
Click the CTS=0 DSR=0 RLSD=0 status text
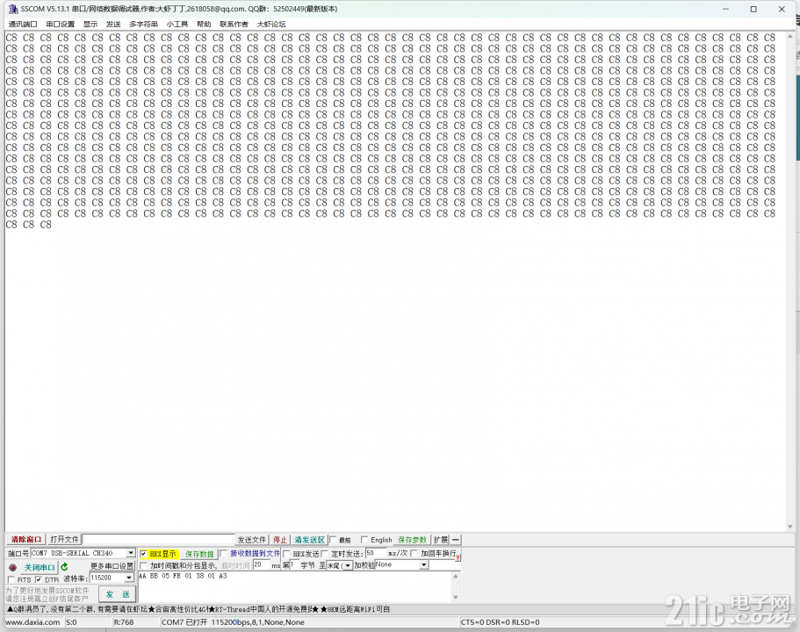coord(500,622)
